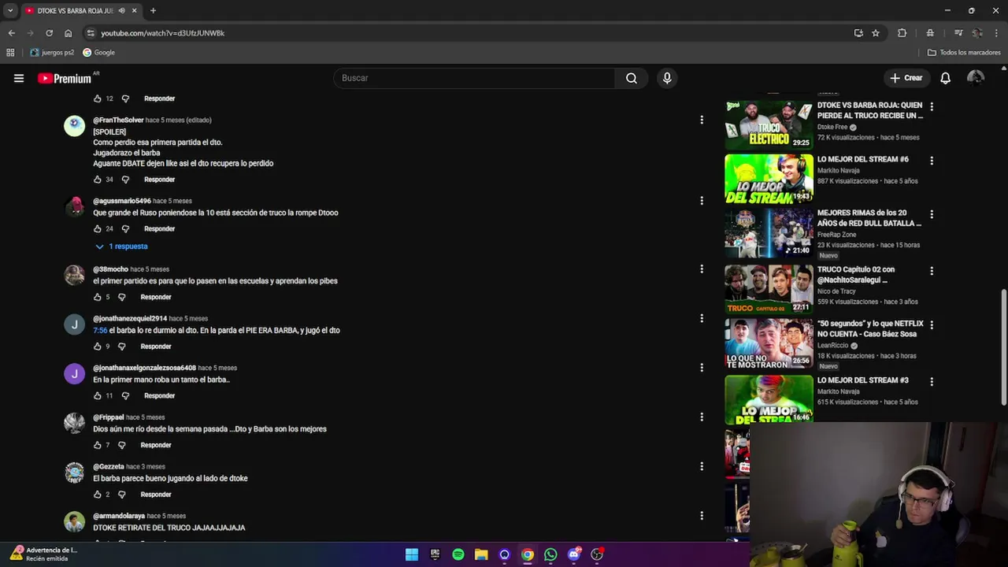Dislike the comment by @Gezzeta
This screenshot has width=1008, height=567.
coord(121,495)
